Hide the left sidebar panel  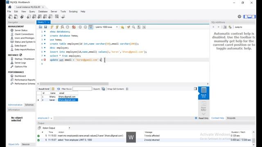[x=245, y=16]
